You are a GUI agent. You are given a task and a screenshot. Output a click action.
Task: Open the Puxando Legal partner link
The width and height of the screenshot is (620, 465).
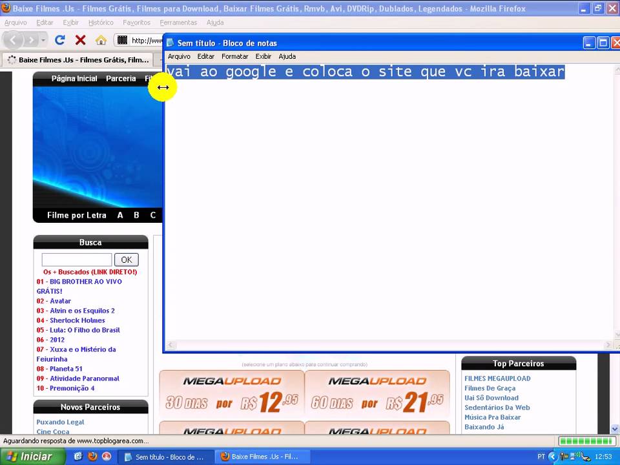pos(60,422)
